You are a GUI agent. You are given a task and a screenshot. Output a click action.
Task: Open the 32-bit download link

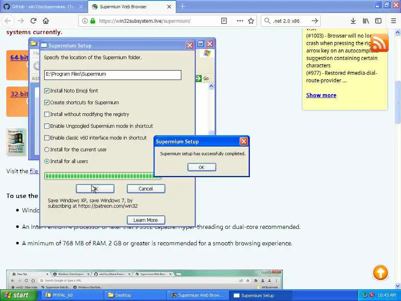[19, 94]
